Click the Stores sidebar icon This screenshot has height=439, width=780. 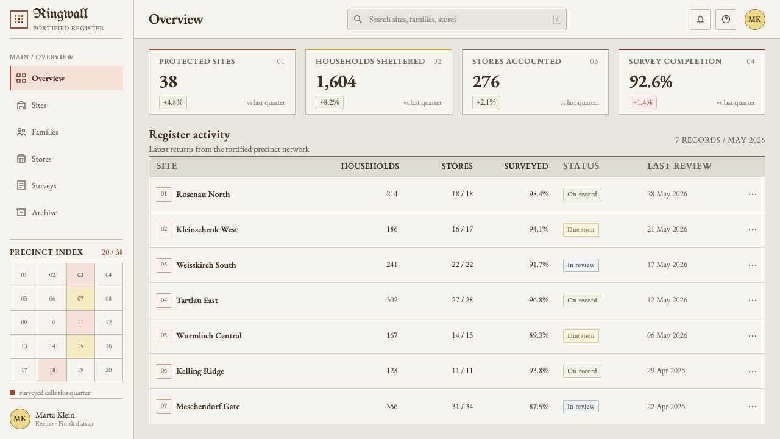pyautogui.click(x=21, y=159)
